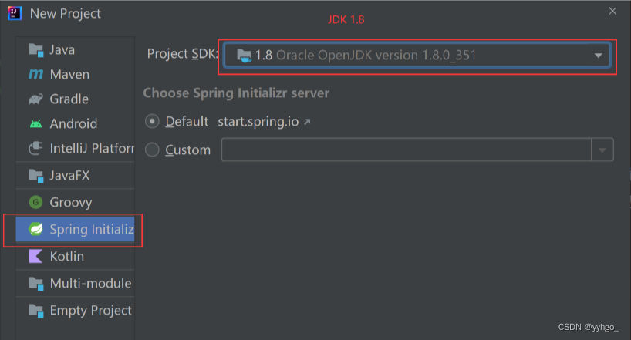631x340 pixels.
Task: Click the green Android robot icon
Action: pos(35,124)
